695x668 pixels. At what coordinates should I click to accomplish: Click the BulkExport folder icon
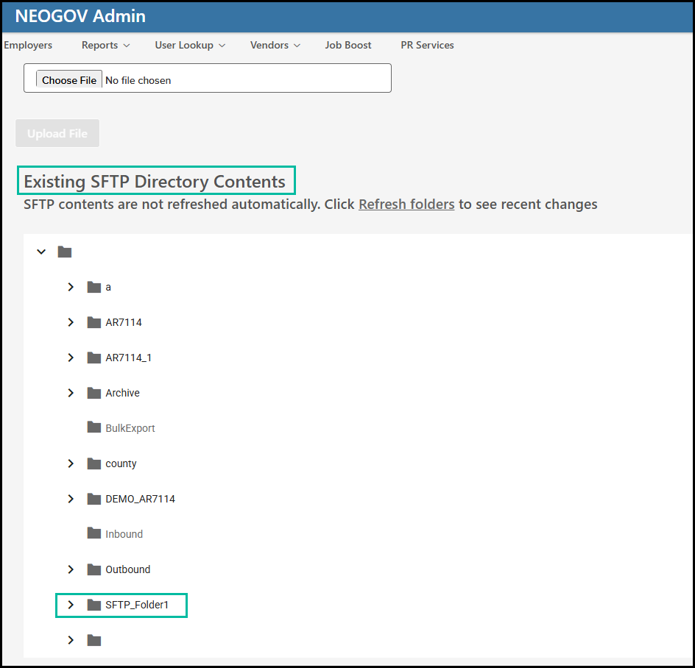pyautogui.click(x=94, y=427)
